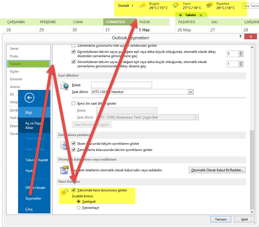This screenshot has width=259, height=227.
Task: Click the dialog scrollbar up arrow
Action: pos(252,47)
